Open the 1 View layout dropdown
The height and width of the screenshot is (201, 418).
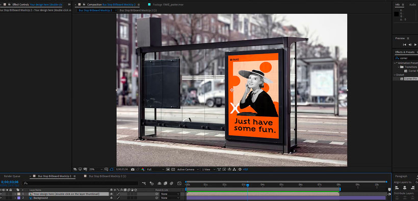click(208, 169)
